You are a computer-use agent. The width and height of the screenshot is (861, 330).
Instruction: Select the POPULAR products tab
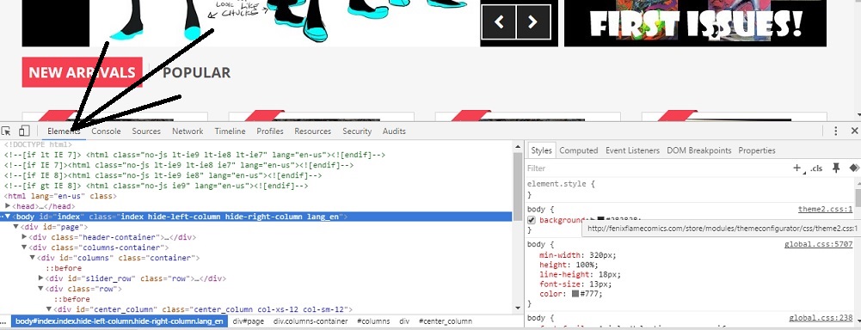(x=197, y=72)
